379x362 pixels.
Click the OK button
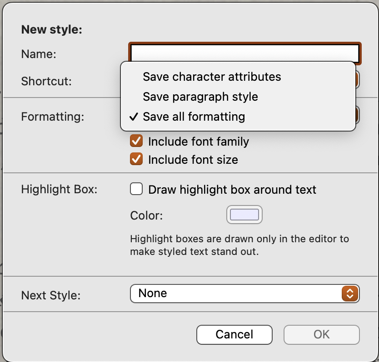(x=321, y=334)
